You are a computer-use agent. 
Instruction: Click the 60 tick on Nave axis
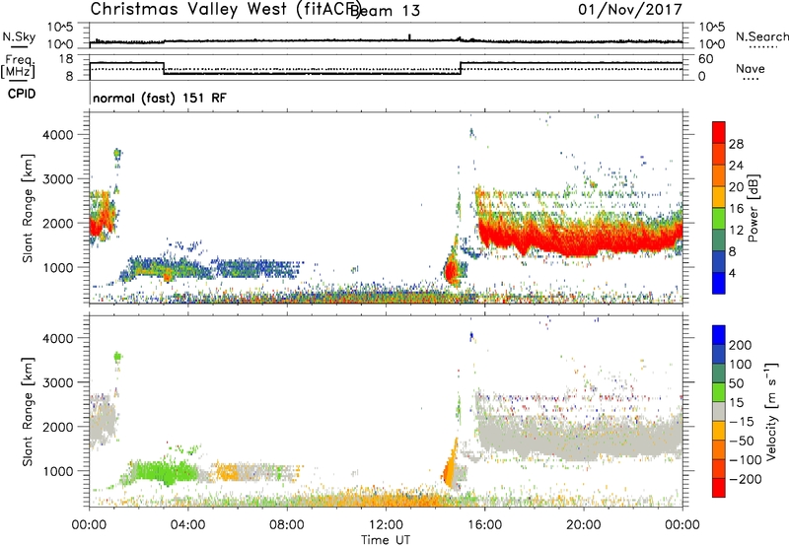[x=706, y=59]
